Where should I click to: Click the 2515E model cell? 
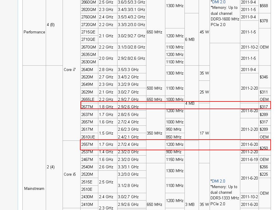pyautogui.click(x=89, y=182)
